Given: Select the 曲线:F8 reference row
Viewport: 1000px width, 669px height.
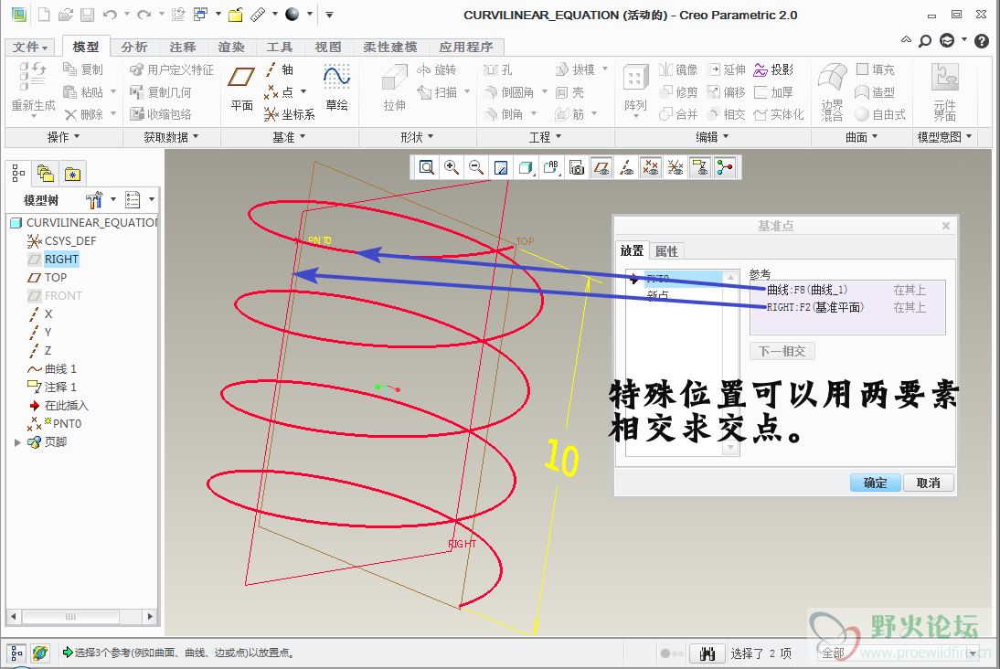Looking at the screenshot, I should pyautogui.click(x=847, y=291).
